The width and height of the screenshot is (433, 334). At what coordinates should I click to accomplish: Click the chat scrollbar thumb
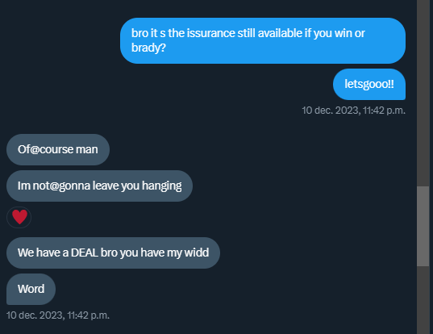423,226
